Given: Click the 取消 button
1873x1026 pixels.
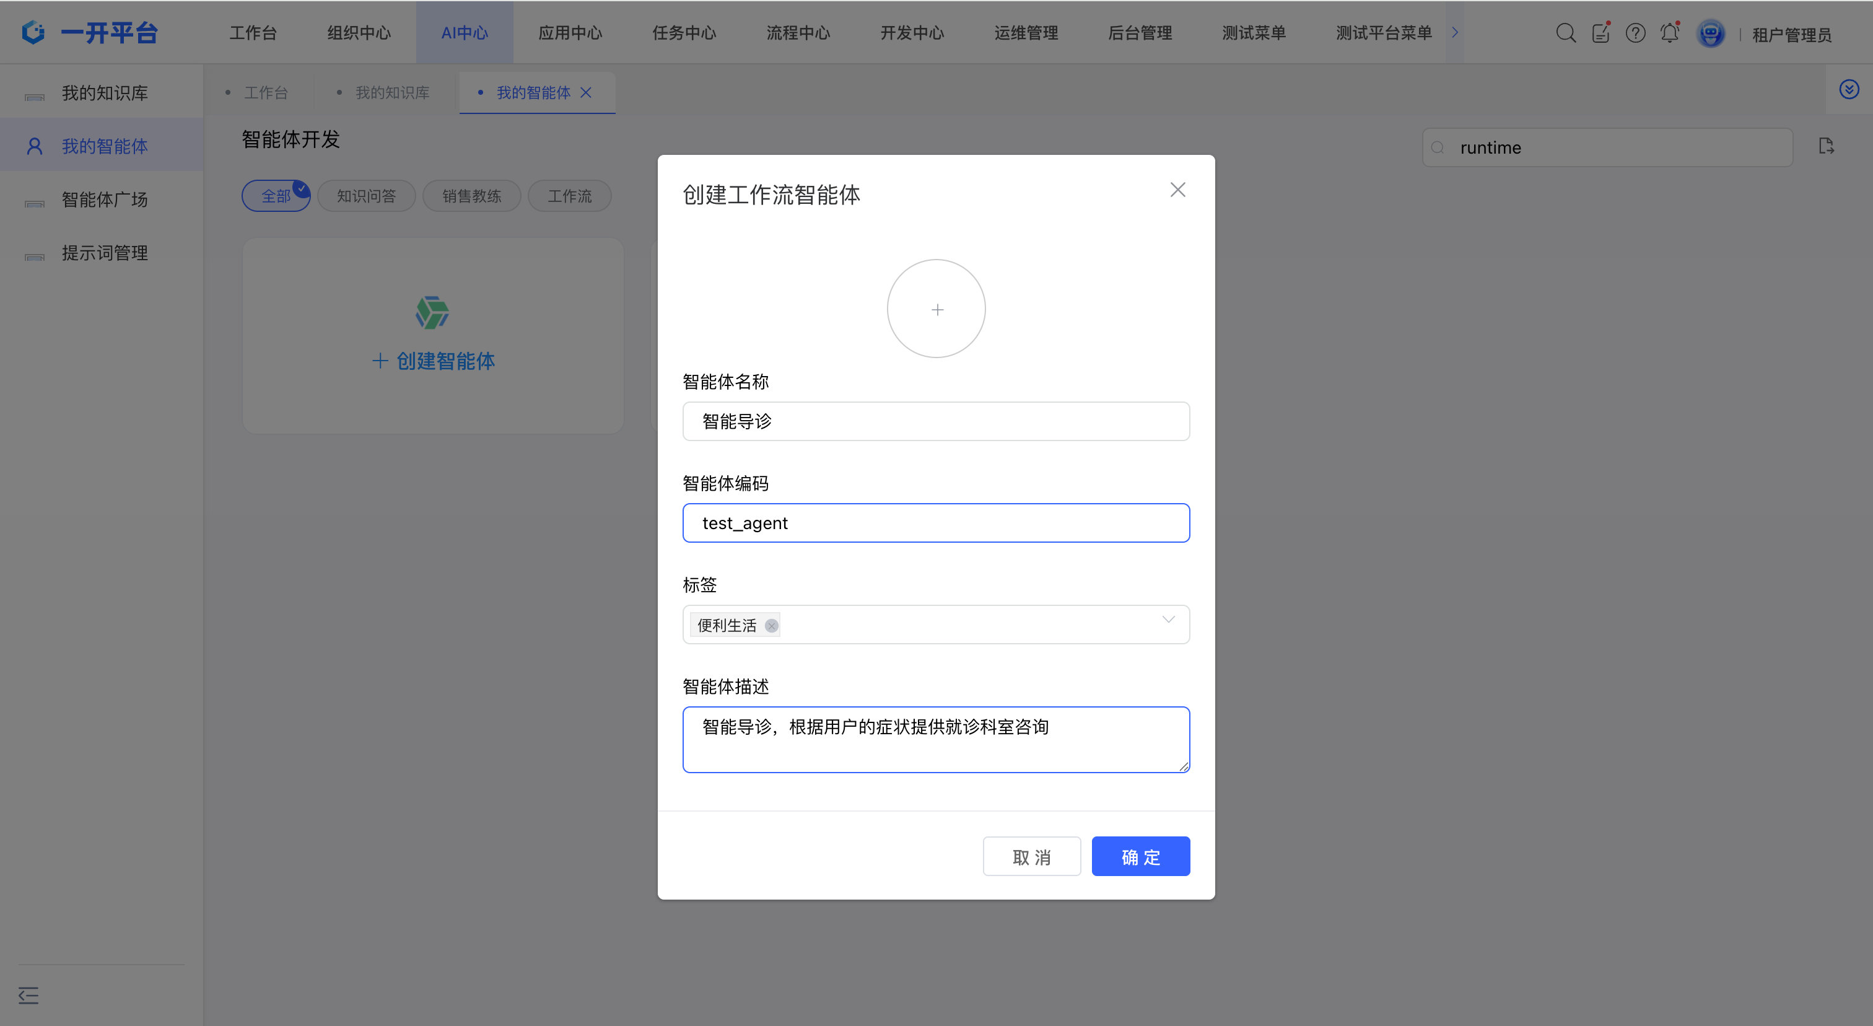Looking at the screenshot, I should pos(1031,857).
